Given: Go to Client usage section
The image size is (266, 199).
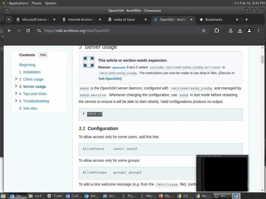Looking at the screenshot, I should 31,79.
